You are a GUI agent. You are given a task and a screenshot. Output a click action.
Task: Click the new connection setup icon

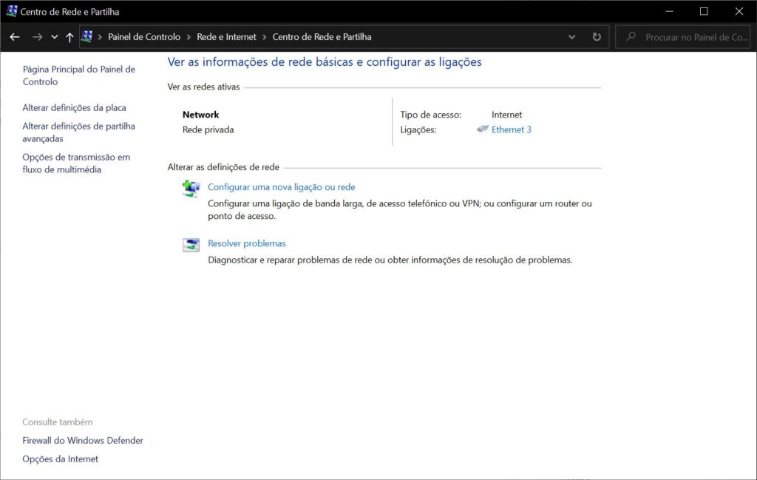(x=191, y=189)
